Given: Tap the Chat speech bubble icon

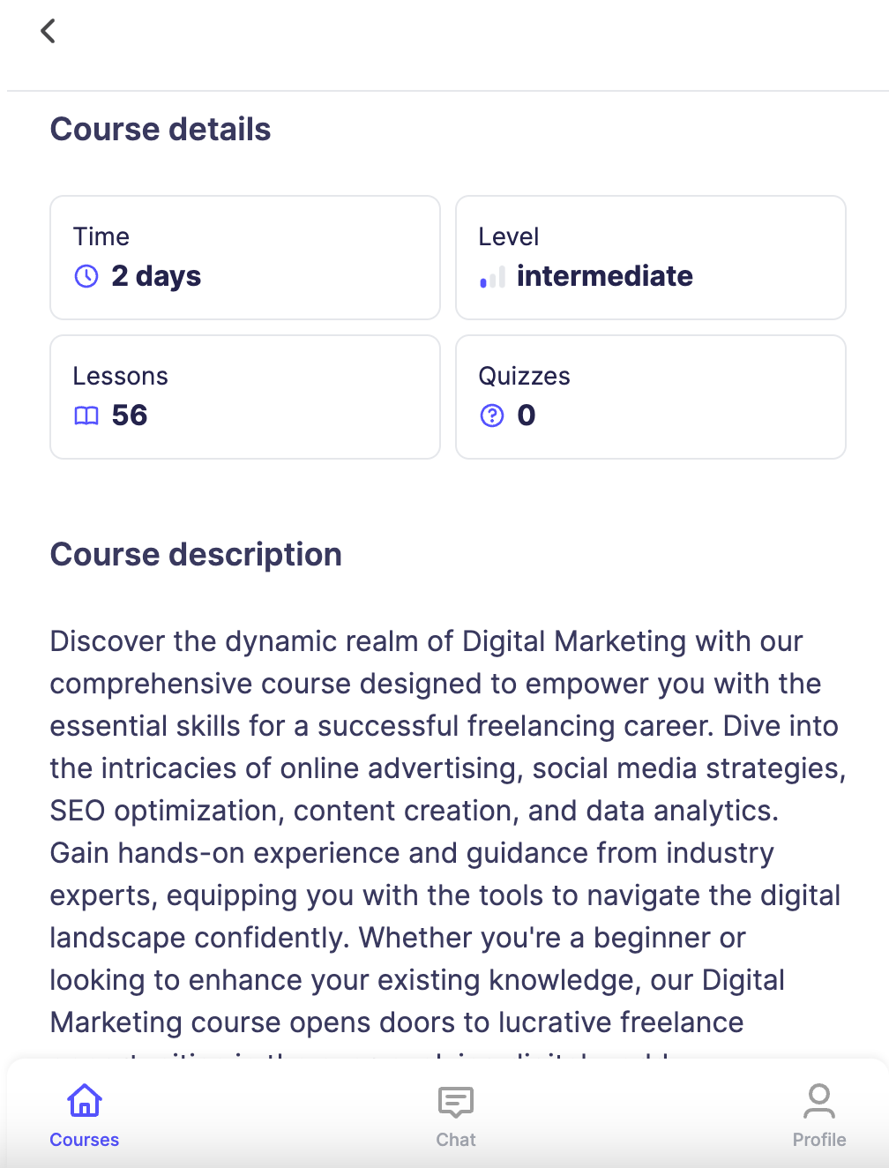Looking at the screenshot, I should [456, 1102].
